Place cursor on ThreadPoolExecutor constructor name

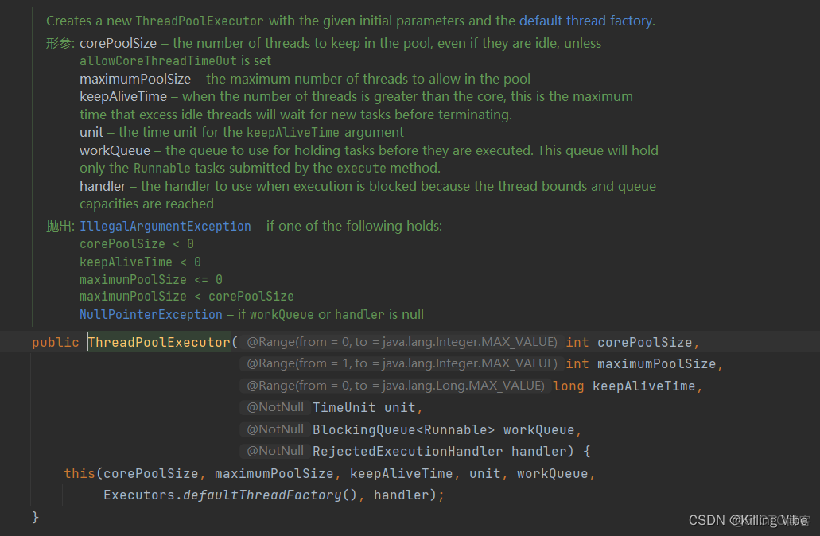pos(158,343)
